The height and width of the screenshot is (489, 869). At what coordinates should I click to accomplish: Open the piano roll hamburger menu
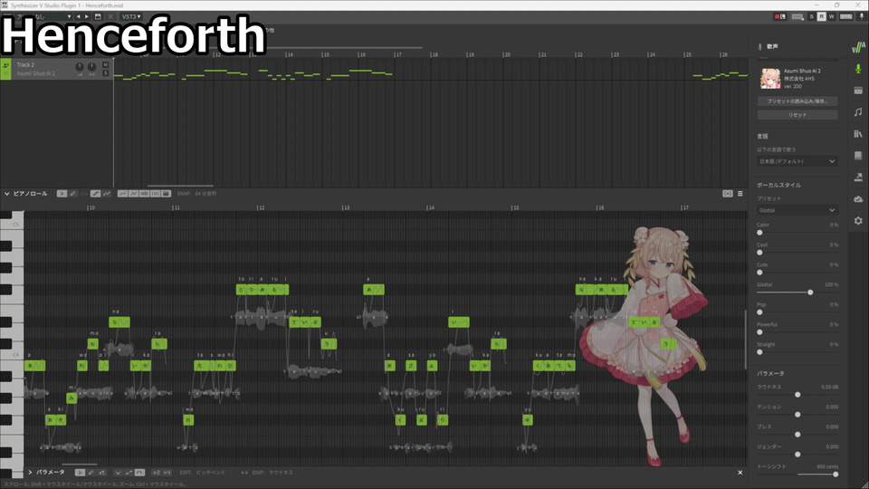(740, 194)
